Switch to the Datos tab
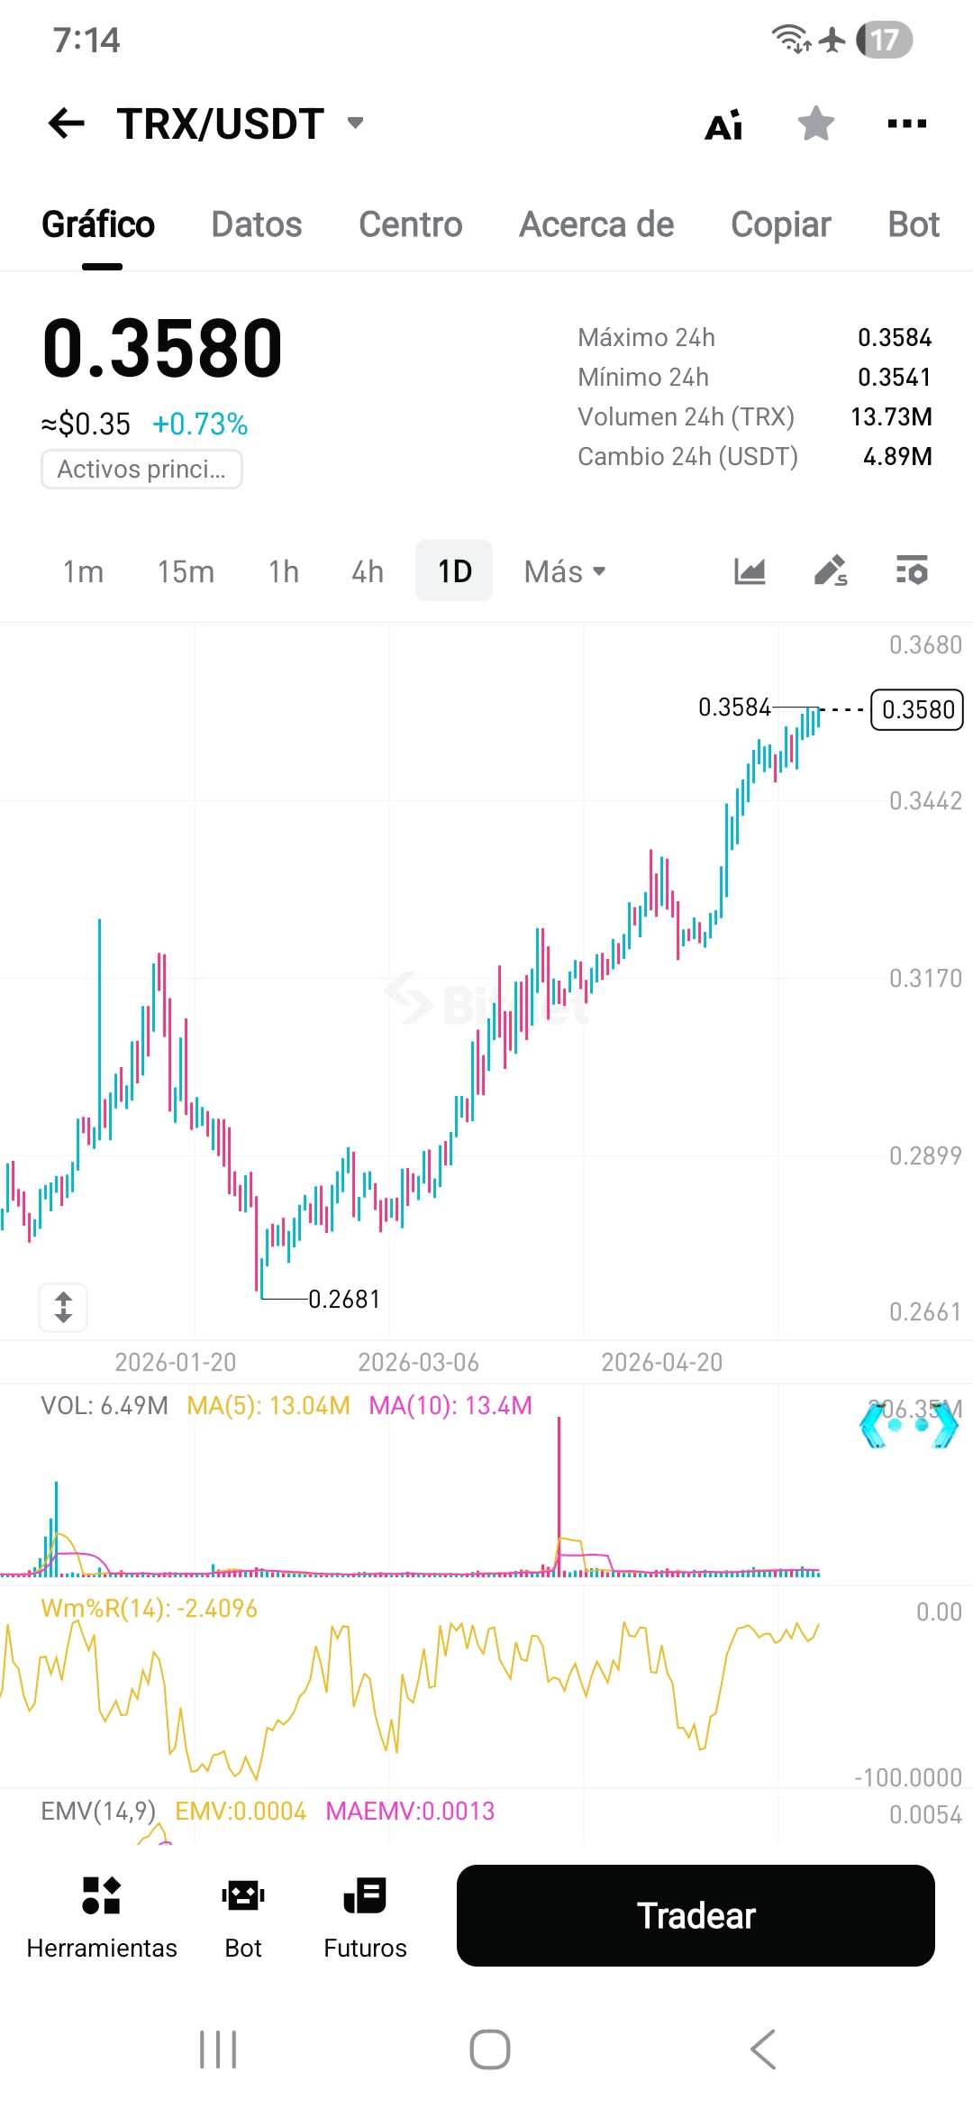 (x=257, y=224)
